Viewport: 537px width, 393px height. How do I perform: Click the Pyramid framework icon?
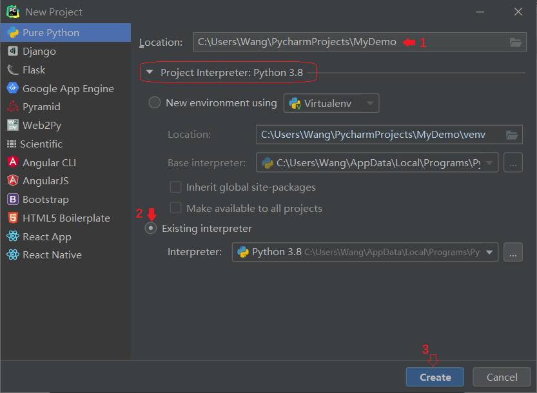[x=13, y=107]
